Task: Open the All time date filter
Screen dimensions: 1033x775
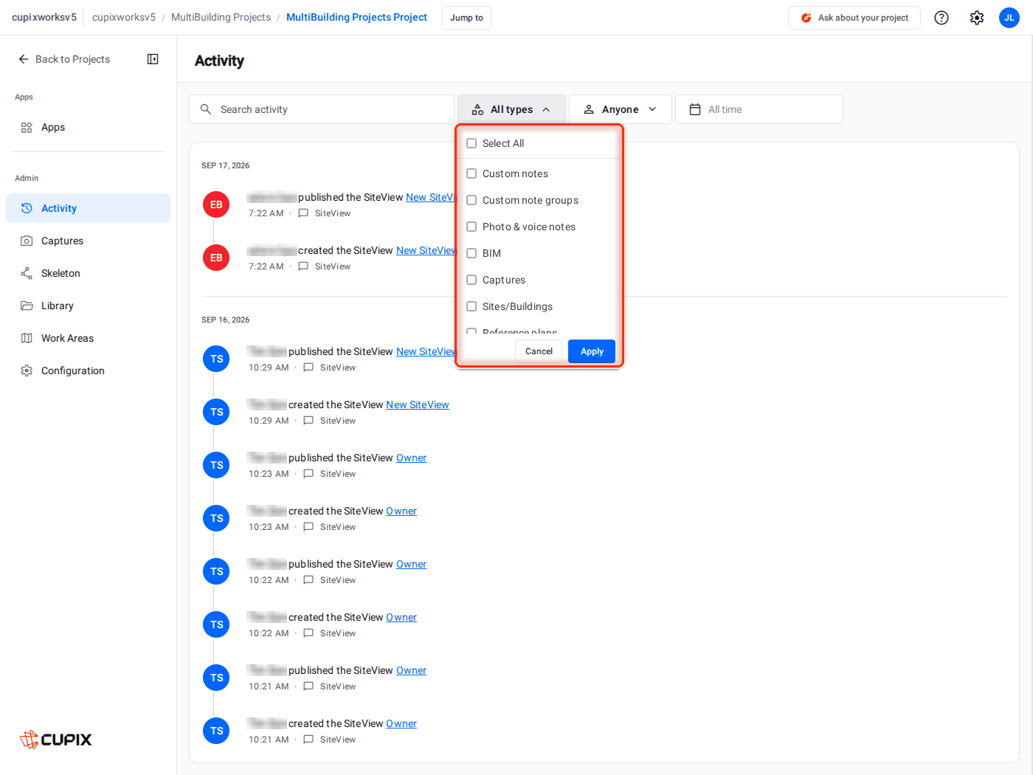Action: 759,109
